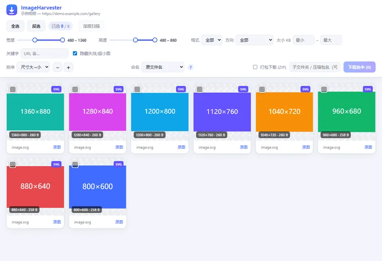
Task: Click the SVG badge on the 800×600 card
Action: pyautogui.click(x=118, y=164)
